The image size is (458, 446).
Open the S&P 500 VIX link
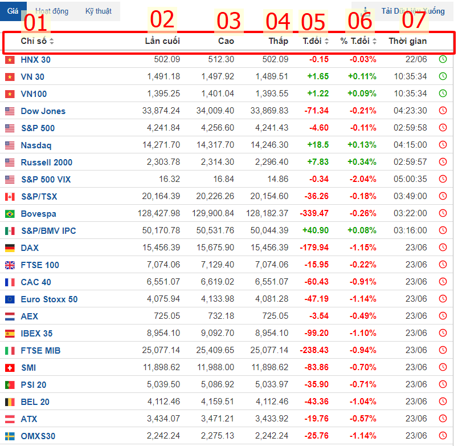(46, 180)
